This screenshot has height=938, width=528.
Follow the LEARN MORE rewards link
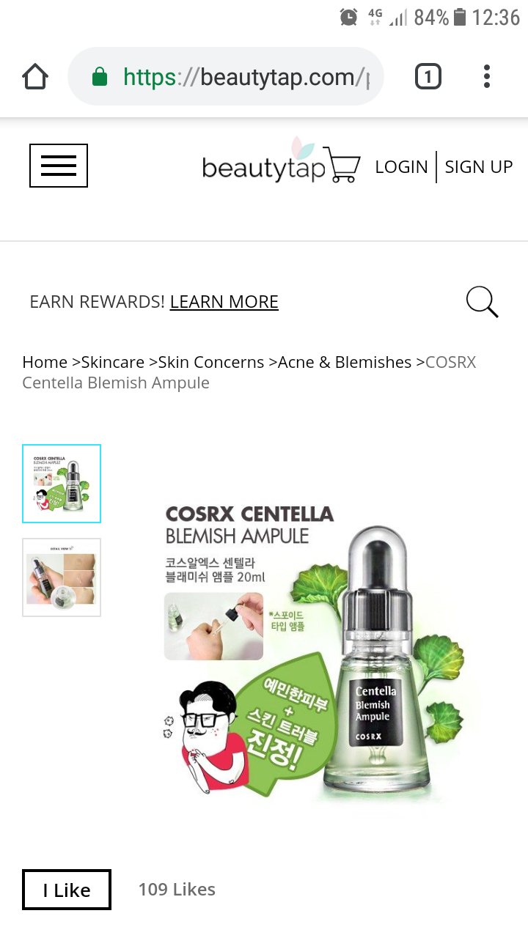pos(224,302)
